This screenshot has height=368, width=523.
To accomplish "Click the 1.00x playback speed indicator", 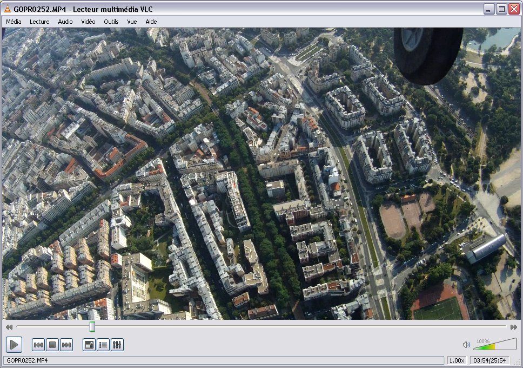I will 457,360.
